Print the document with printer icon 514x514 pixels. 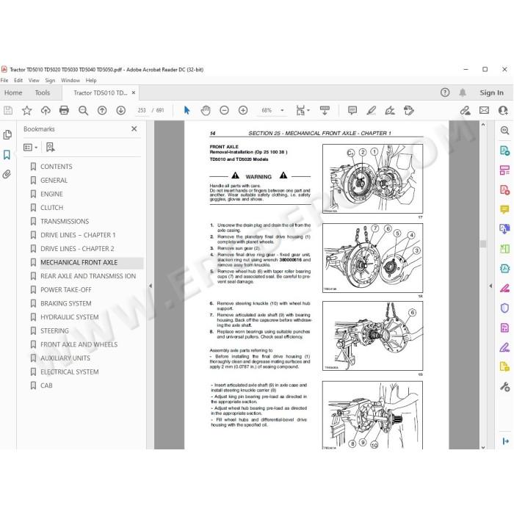pyautogui.click(x=65, y=110)
